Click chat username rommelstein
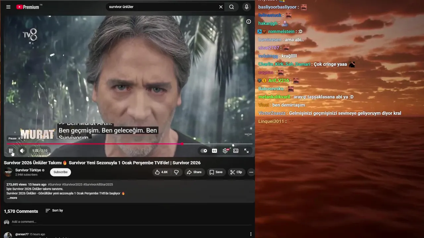 (281, 32)
